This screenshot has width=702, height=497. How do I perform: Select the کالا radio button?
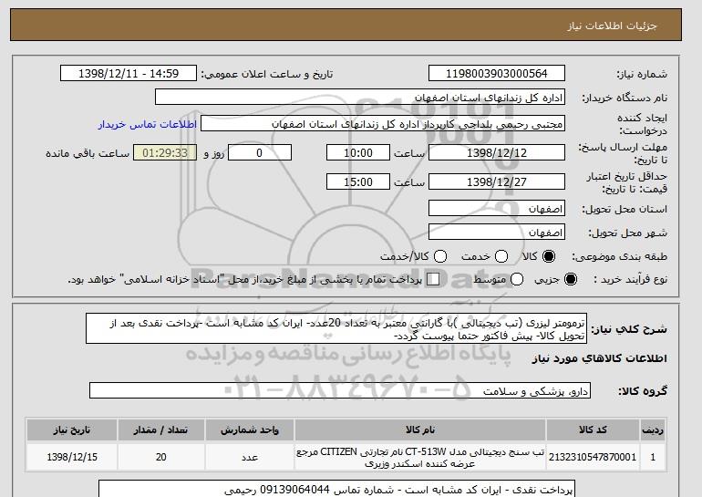(549, 256)
